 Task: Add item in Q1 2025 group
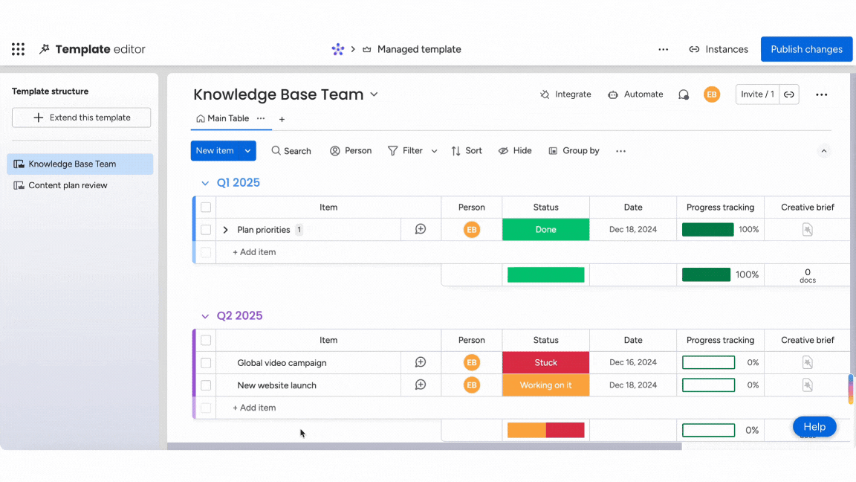(x=254, y=252)
